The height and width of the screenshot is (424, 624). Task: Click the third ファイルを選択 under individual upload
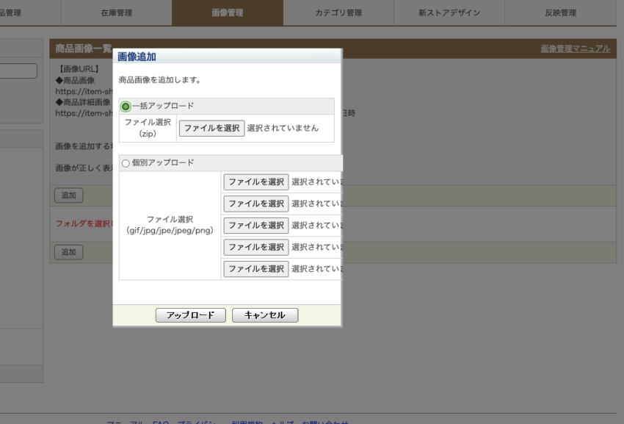pos(255,225)
